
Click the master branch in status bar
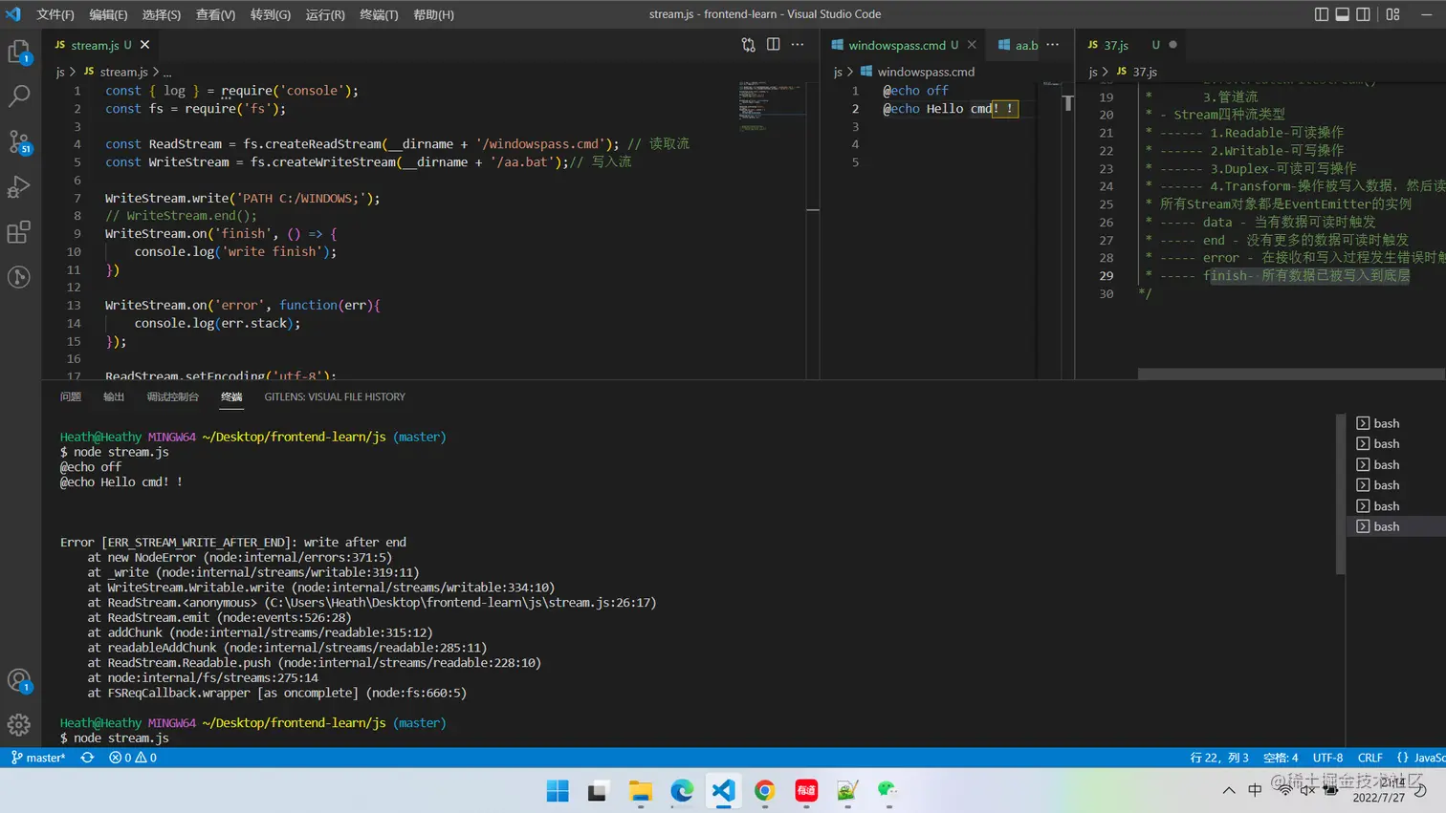point(38,758)
